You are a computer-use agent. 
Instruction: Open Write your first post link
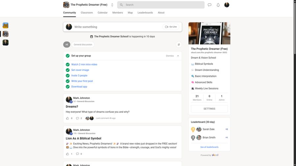point(82,81)
